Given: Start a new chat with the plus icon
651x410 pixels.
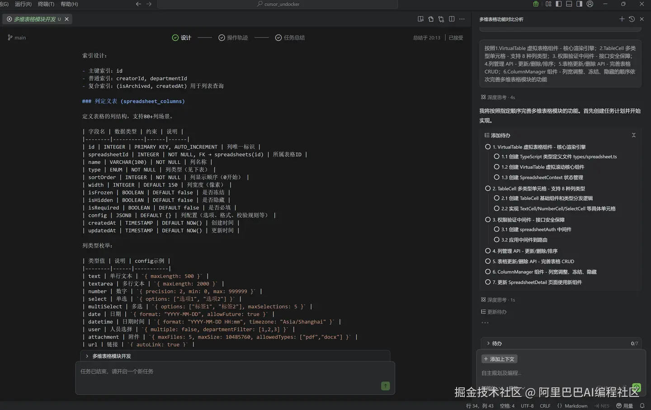Looking at the screenshot, I should pos(622,19).
